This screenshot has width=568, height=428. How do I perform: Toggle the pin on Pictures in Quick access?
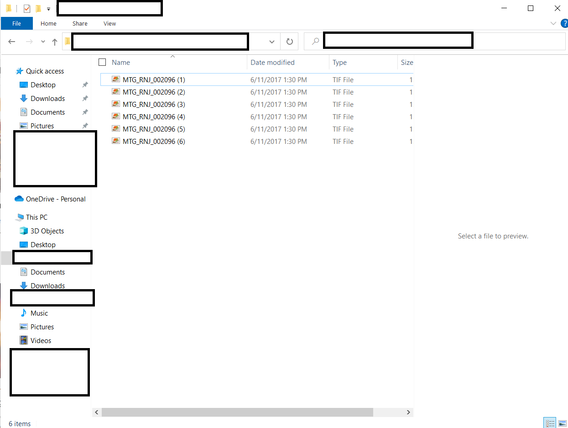point(84,126)
